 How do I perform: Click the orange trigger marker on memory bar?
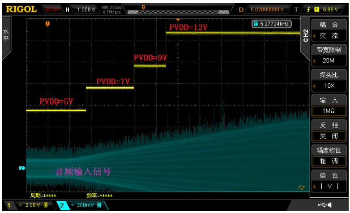click(x=143, y=7)
